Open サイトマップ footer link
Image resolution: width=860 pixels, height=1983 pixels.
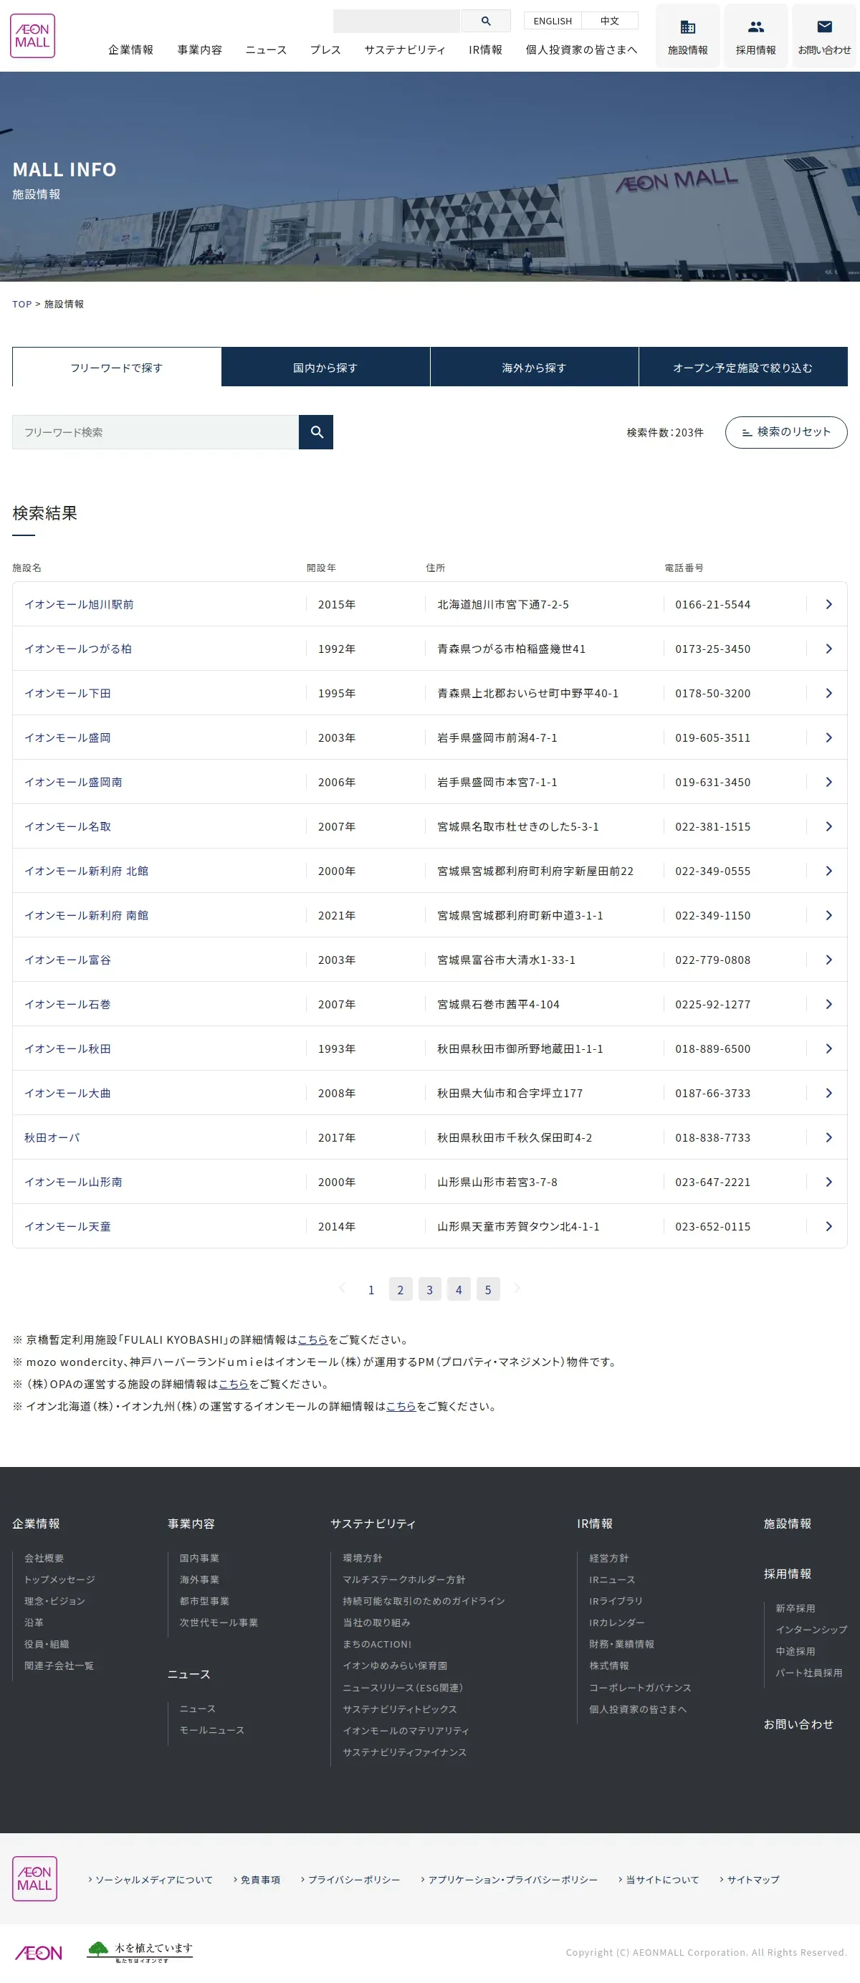coord(753,1879)
